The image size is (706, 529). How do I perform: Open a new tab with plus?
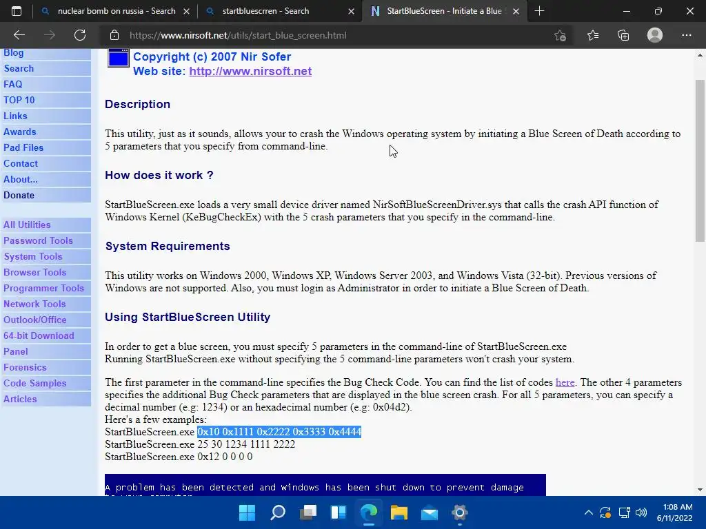[539, 11]
